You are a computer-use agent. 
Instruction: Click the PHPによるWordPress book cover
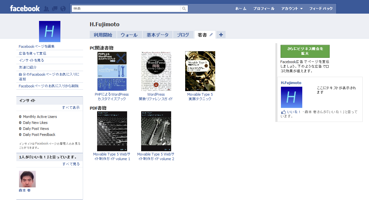[x=112, y=71]
